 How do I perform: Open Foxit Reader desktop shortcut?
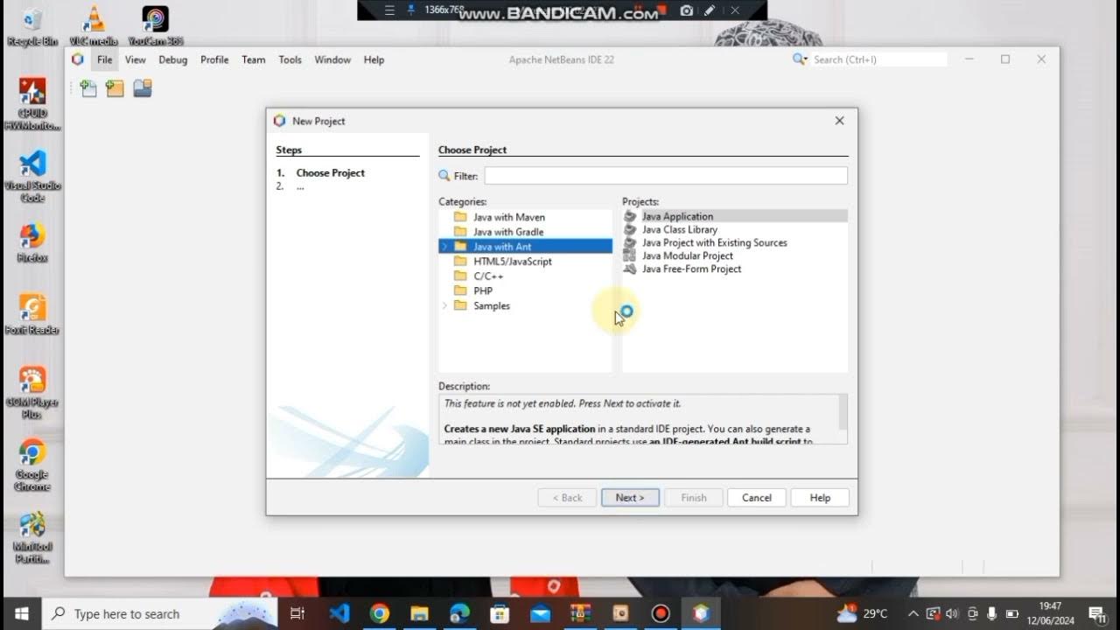coord(32,315)
